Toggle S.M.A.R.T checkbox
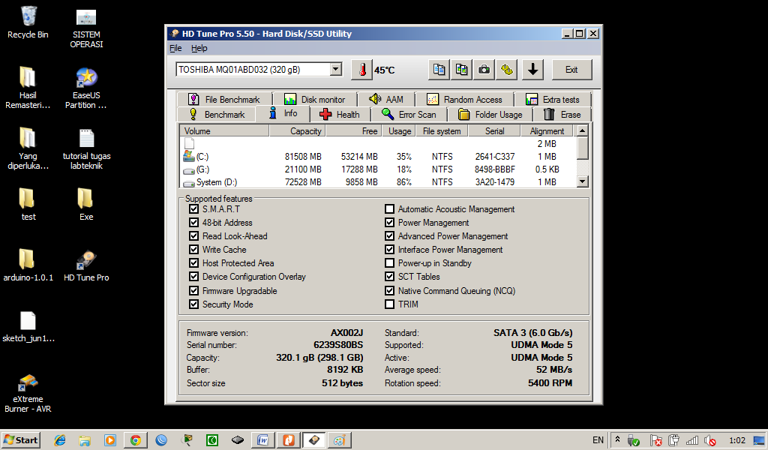768x450 pixels. click(193, 209)
